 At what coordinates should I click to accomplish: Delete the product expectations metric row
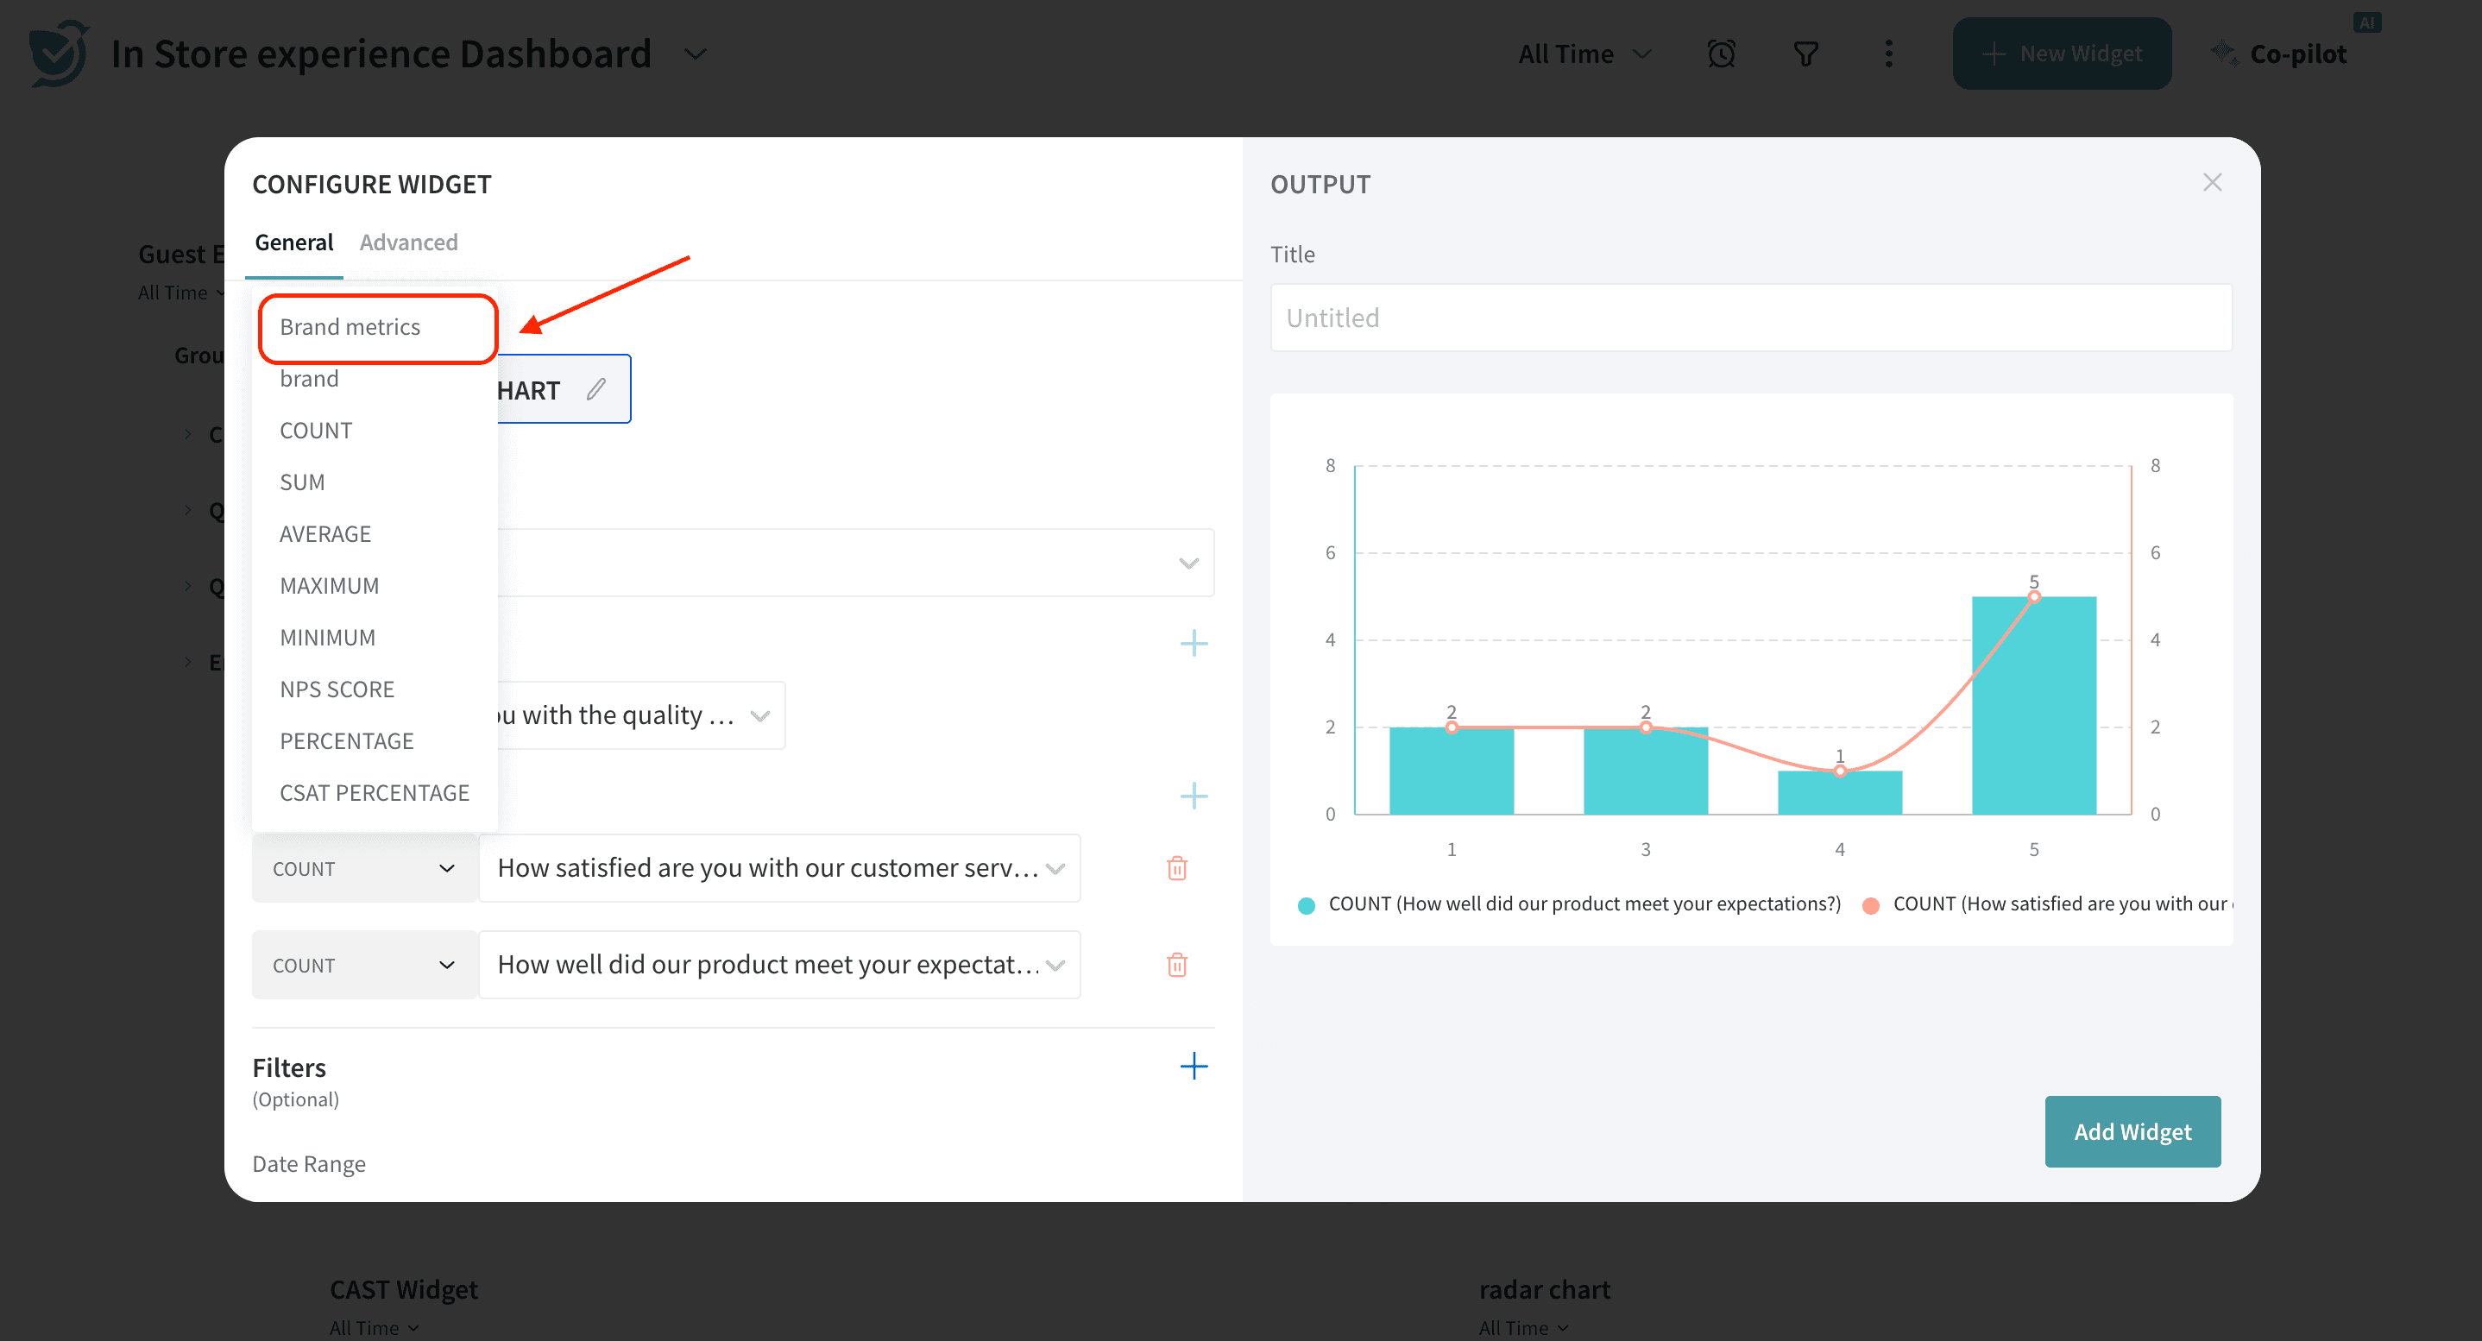click(x=1176, y=964)
